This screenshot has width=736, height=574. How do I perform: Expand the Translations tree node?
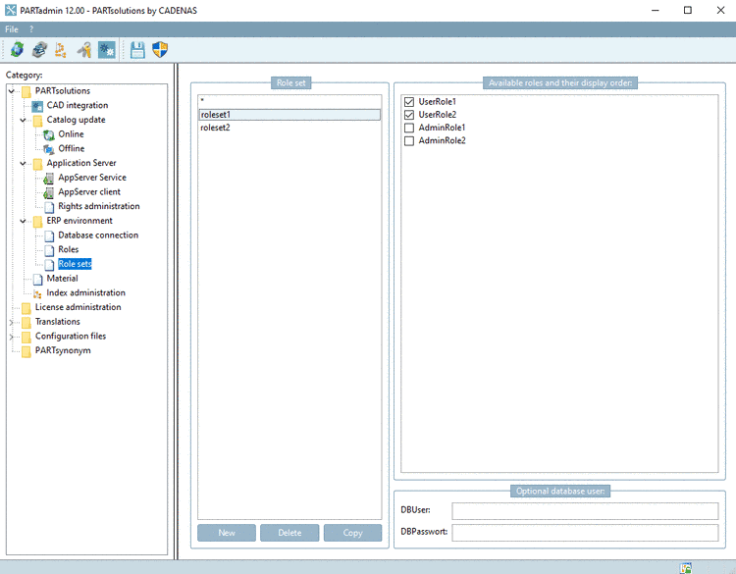coord(12,322)
